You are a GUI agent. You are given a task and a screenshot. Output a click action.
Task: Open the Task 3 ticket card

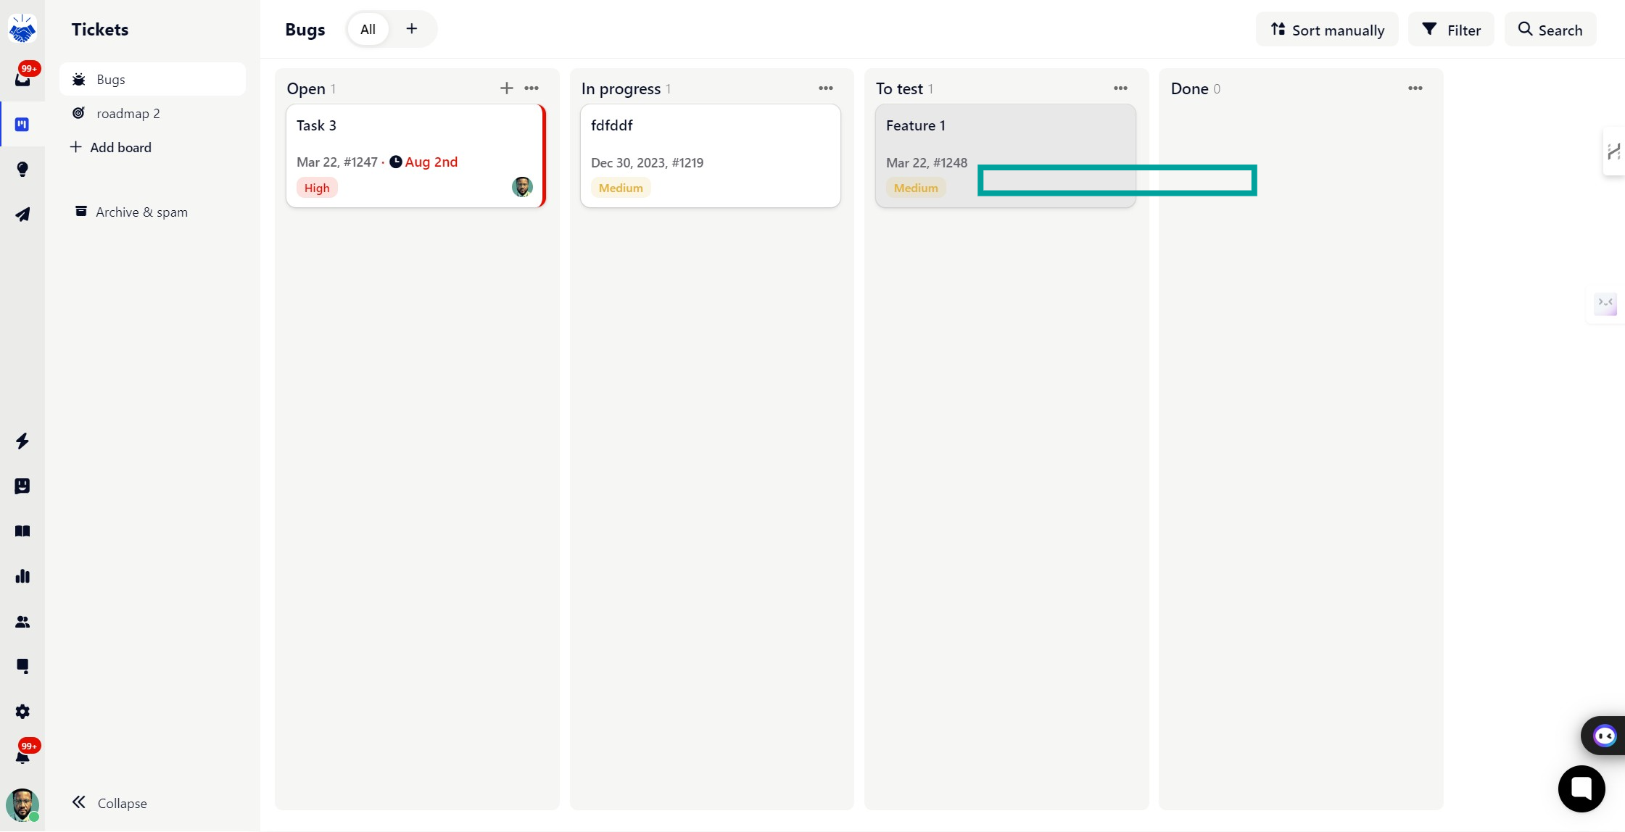[x=415, y=156]
